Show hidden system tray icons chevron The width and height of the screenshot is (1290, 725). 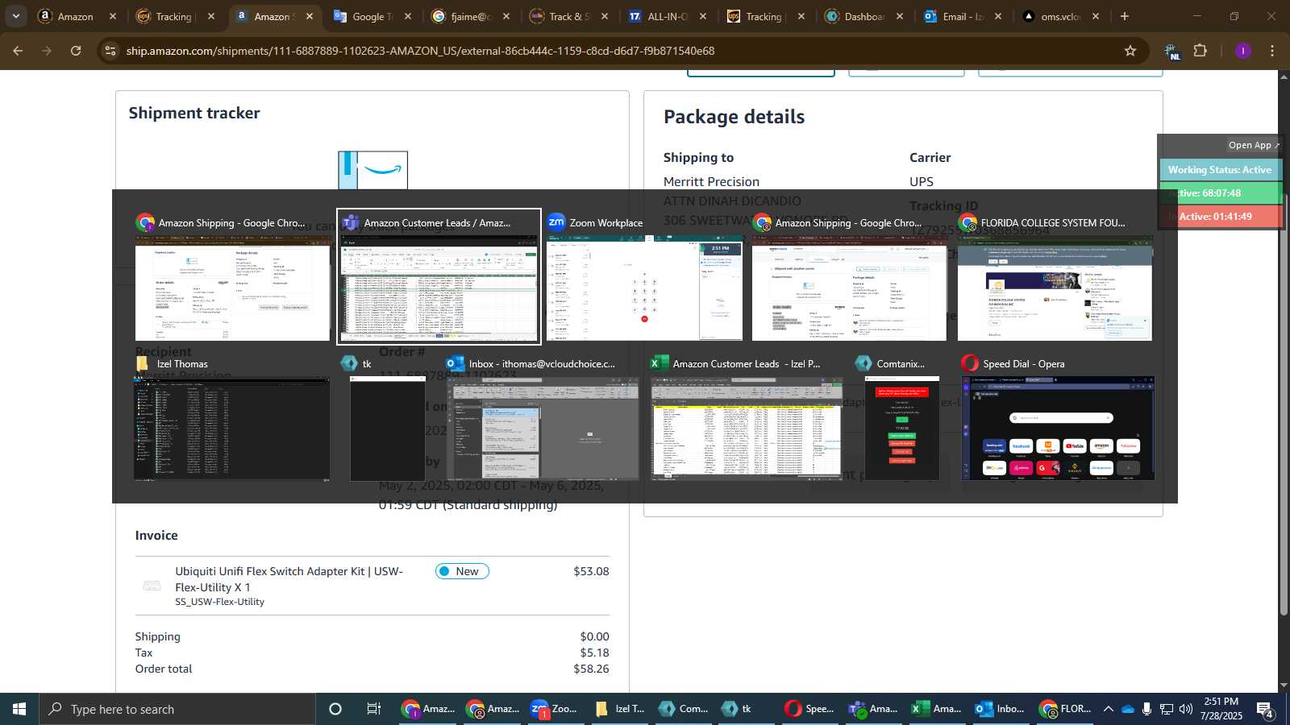pos(1109,709)
